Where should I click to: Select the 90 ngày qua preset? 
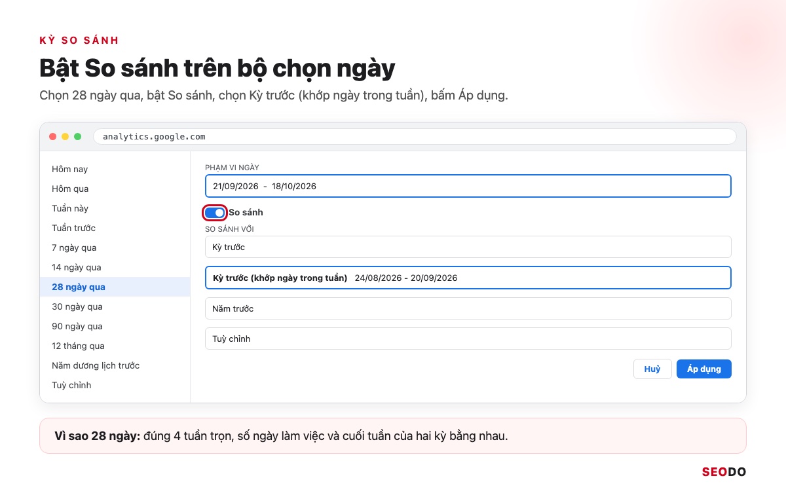pos(115,326)
